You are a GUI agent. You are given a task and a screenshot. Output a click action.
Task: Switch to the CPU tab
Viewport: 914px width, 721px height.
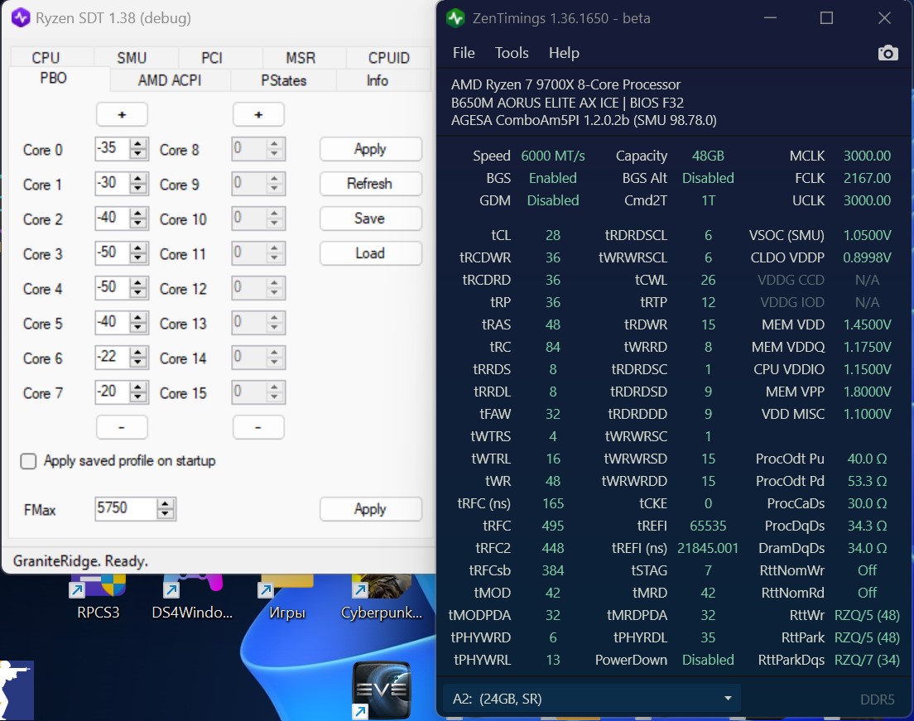46,58
